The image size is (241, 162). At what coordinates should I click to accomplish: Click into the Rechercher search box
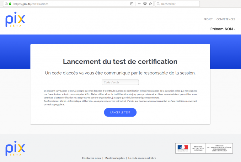(179, 4)
